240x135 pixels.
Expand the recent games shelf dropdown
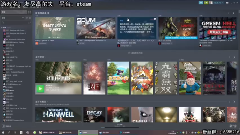click(46, 57)
